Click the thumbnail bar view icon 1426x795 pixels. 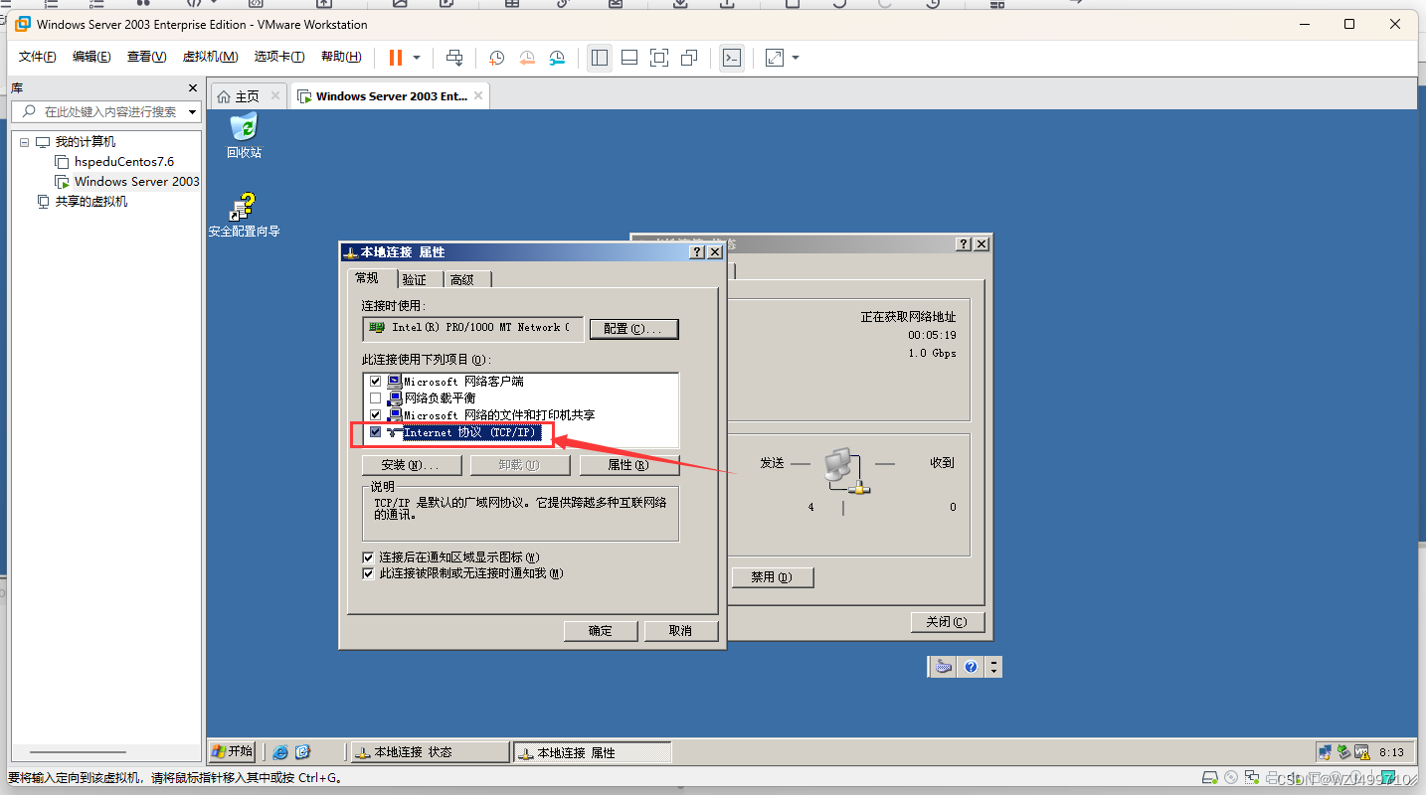629,58
